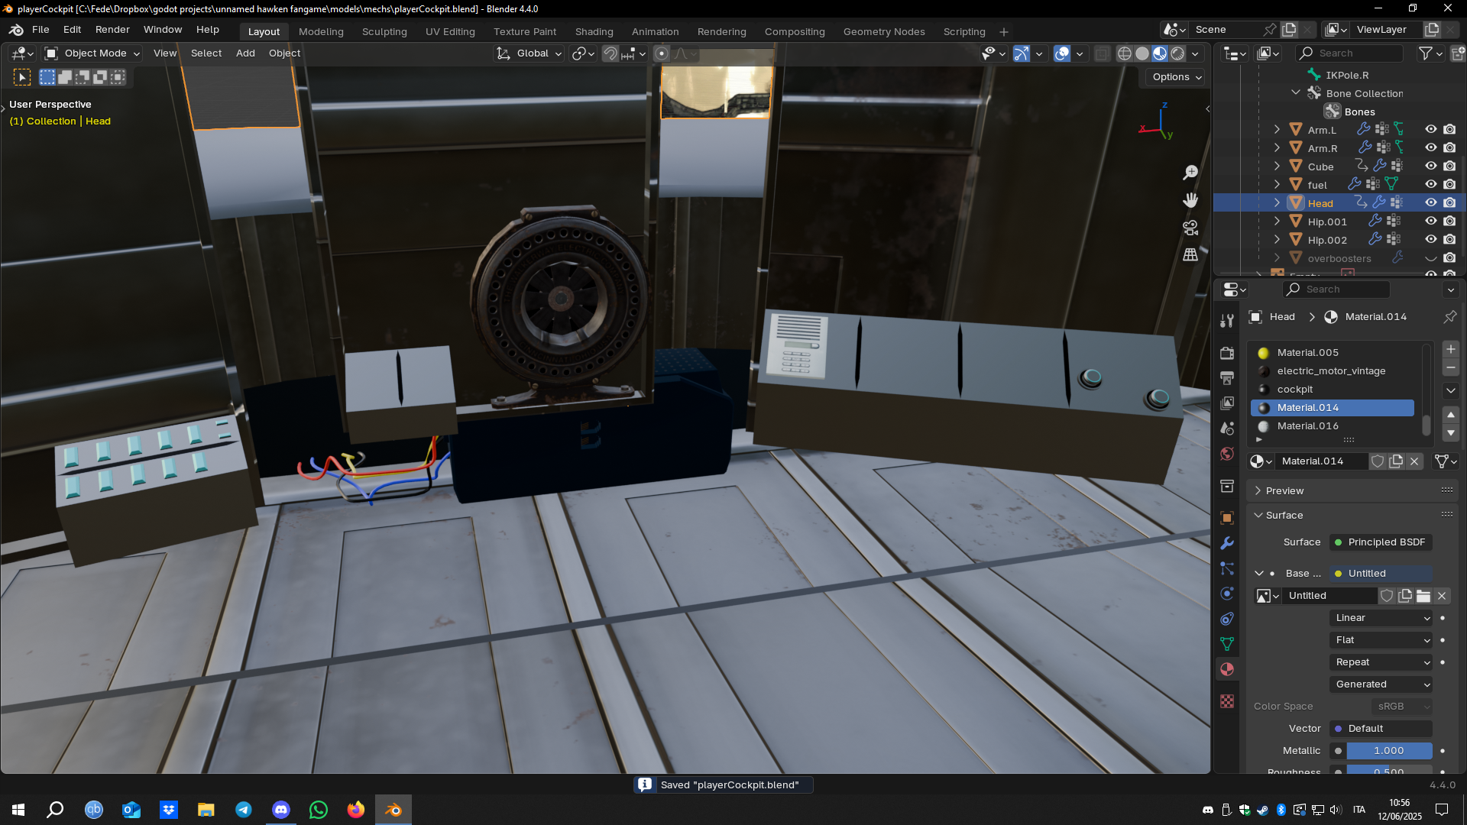The image size is (1467, 825).
Task: Toggle camera view with the camera icon
Action: (x=1190, y=228)
